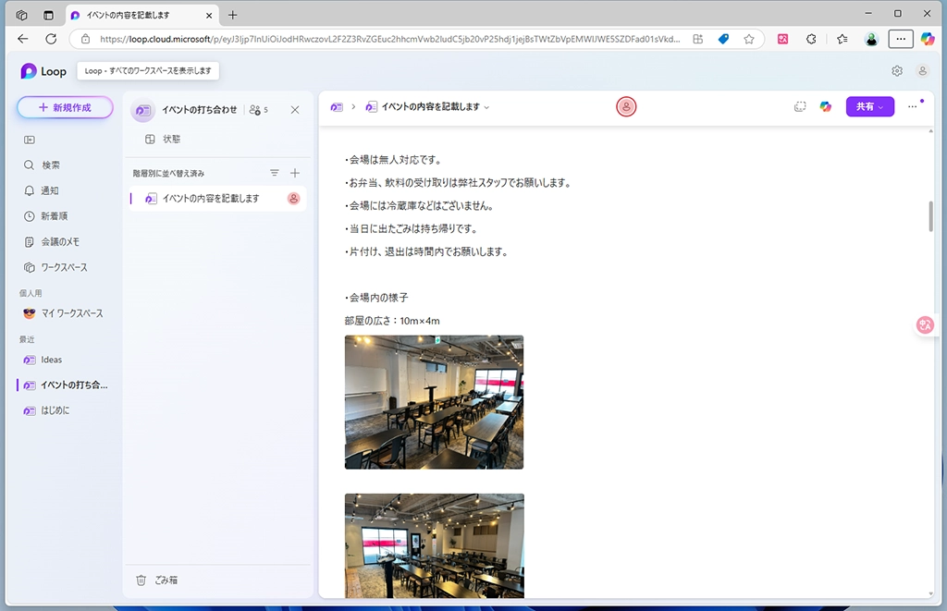Click the 新規作成 button
Viewport: 947px width, 611px height.
click(66, 107)
